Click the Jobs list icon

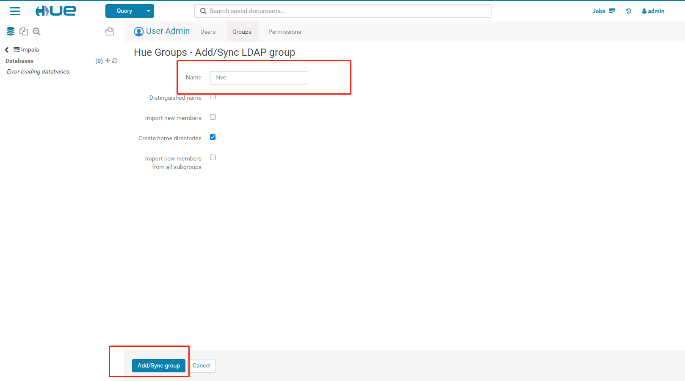(612, 11)
